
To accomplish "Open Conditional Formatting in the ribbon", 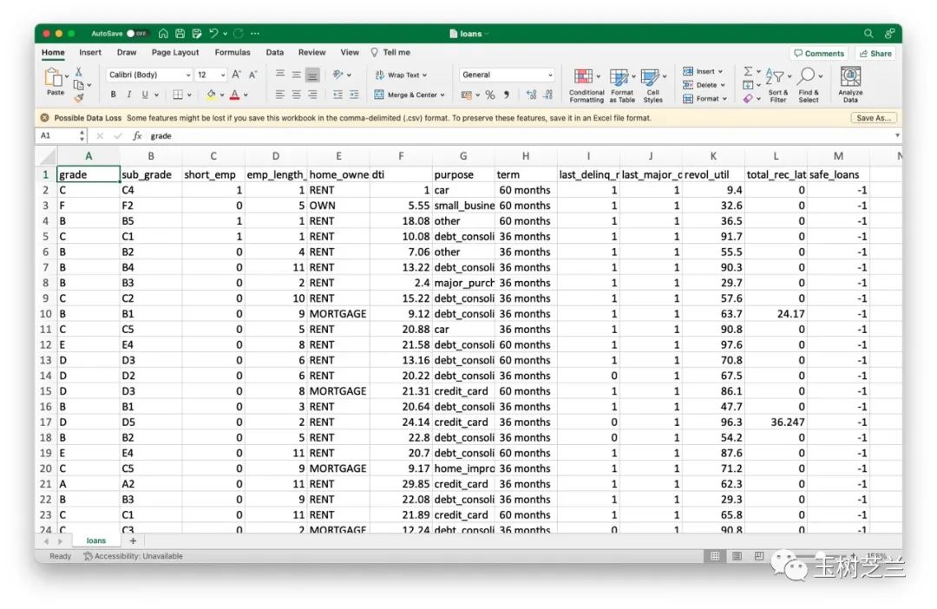I will coord(586,84).
